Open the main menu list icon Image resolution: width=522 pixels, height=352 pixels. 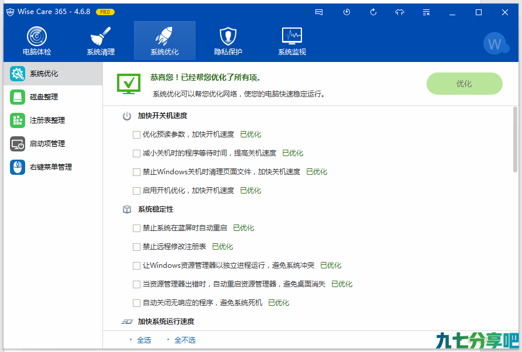[426, 12]
